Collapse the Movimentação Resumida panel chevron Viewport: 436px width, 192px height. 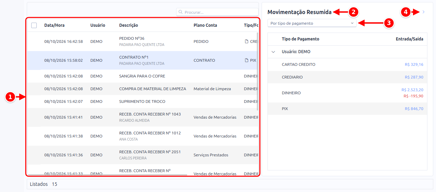[424, 12]
